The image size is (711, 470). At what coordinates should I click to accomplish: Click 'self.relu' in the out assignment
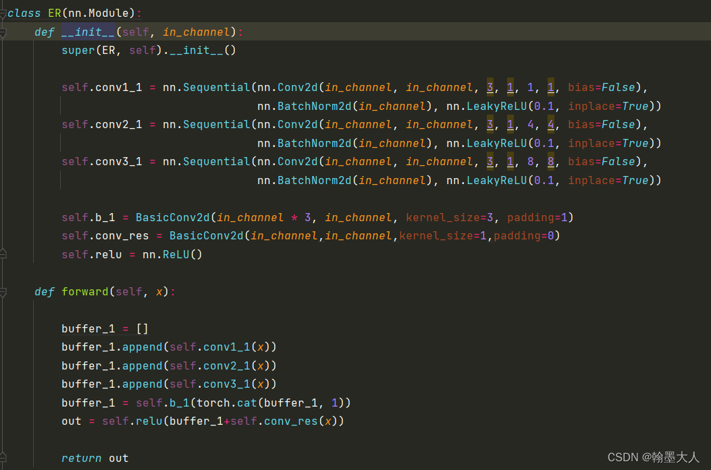click(x=132, y=421)
